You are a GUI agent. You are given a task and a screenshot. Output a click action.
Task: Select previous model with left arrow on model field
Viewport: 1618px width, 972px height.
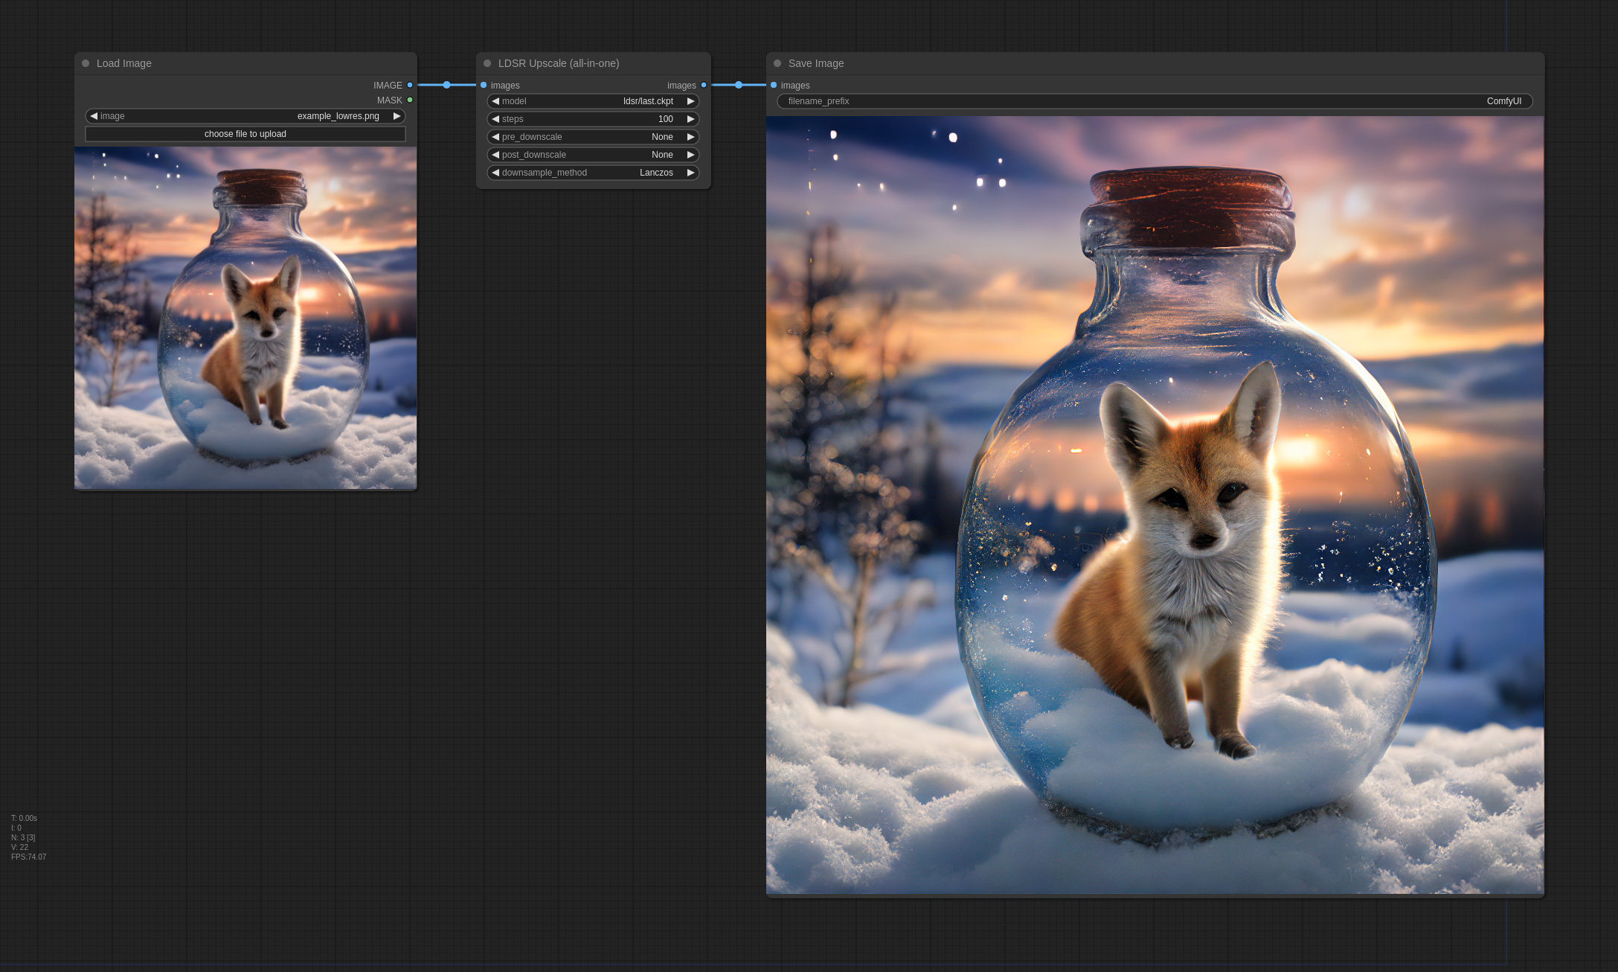[x=495, y=101]
